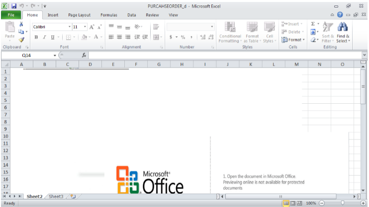Click the Percent Style icon

click(x=183, y=37)
